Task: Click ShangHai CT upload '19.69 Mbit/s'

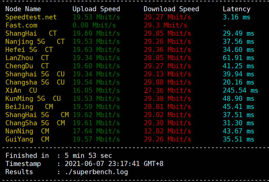Action: pyautogui.click(x=96, y=33)
